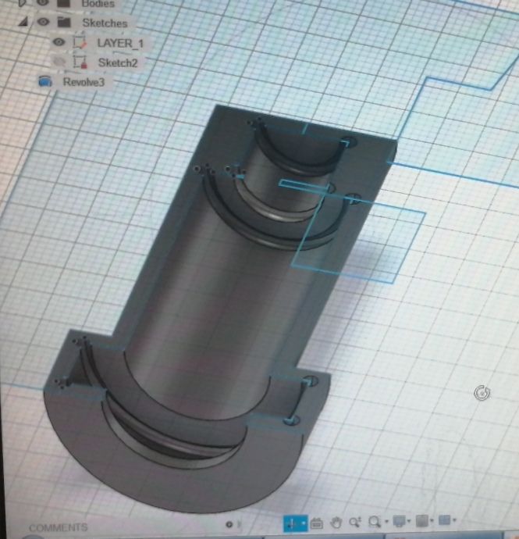
Task: Select the Orbit navigation tool
Action: 292,523
